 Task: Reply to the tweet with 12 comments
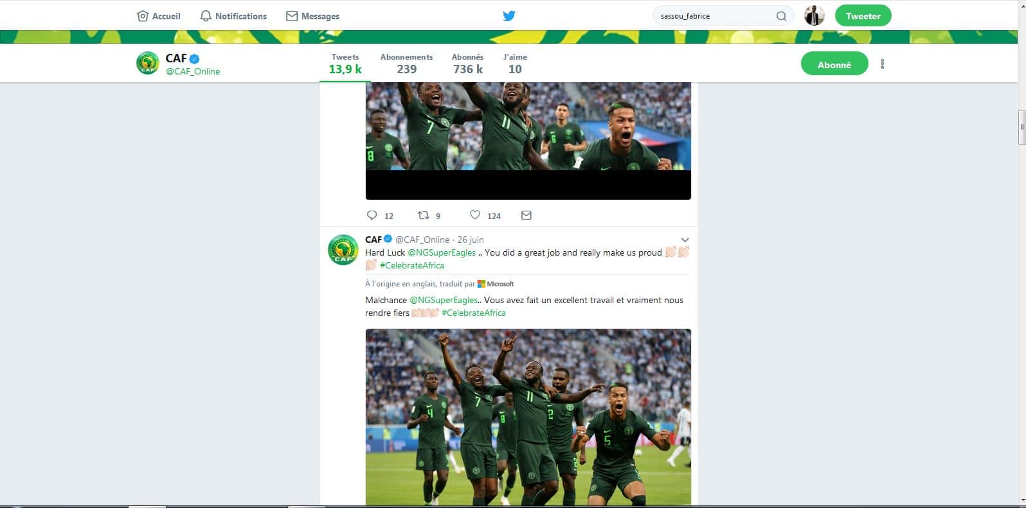pyautogui.click(x=372, y=215)
